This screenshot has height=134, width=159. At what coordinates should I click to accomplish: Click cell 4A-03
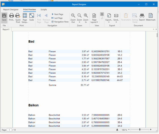tap(120, 76)
